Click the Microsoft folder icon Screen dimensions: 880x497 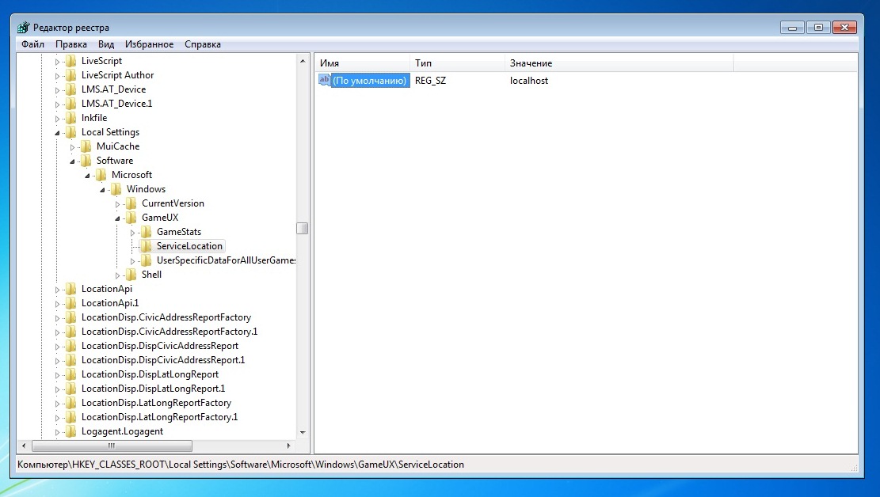[x=101, y=175]
